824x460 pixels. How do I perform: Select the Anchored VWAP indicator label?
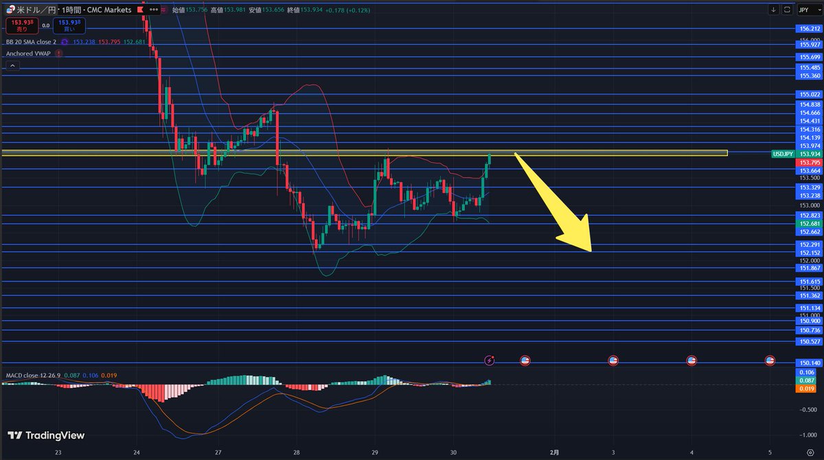pos(28,53)
